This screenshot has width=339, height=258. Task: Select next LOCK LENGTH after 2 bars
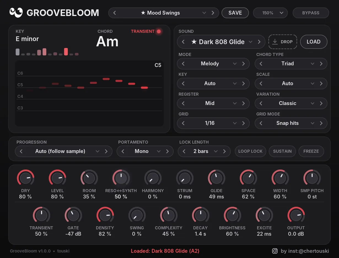point(224,151)
